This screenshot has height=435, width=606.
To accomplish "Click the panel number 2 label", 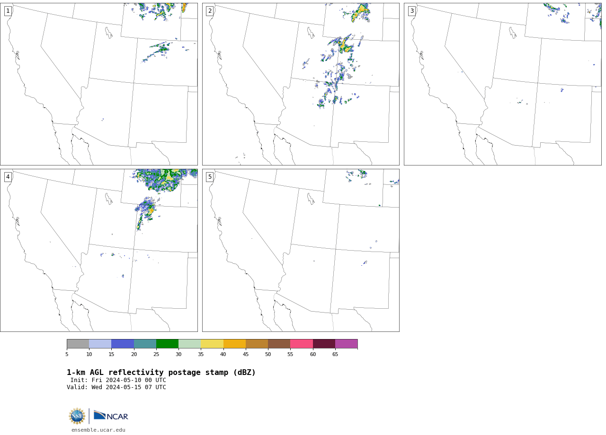I will point(210,11).
